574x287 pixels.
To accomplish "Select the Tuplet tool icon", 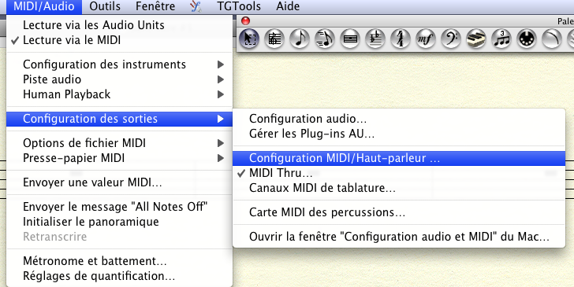I will point(501,39).
